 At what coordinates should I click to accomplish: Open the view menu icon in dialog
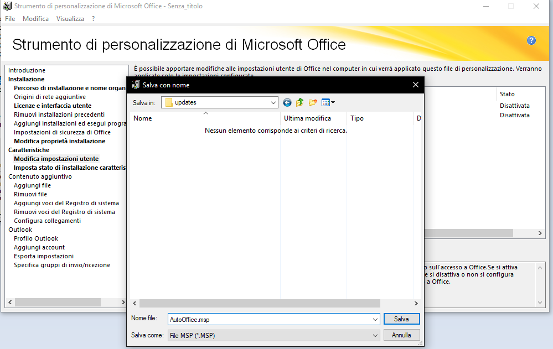(x=328, y=102)
